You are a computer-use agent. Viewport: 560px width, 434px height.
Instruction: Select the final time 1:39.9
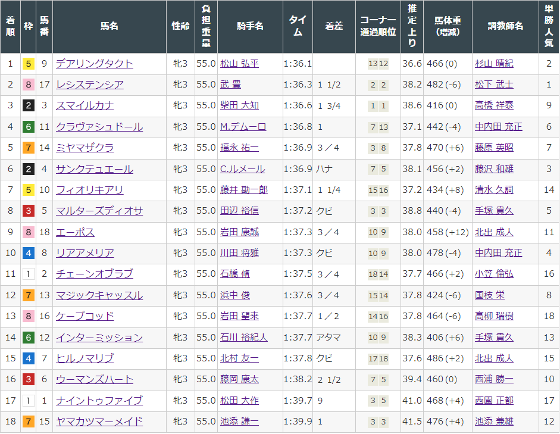coord(298,421)
